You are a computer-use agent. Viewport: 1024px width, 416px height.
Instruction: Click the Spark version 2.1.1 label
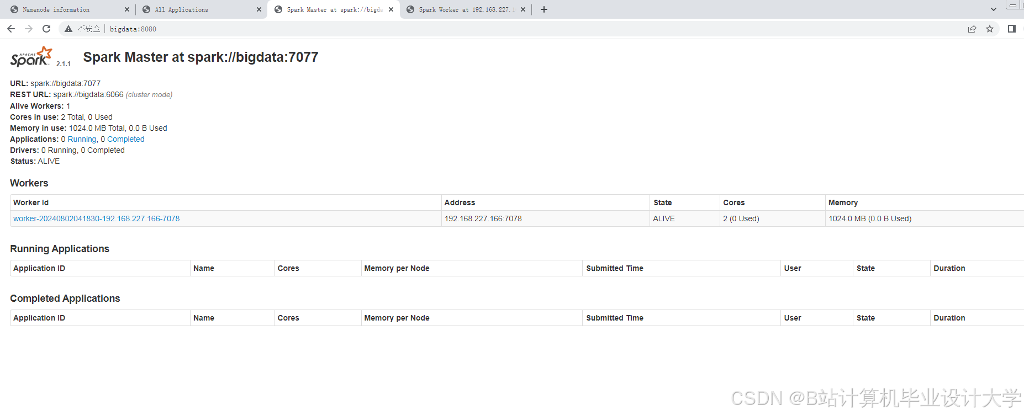click(x=64, y=64)
